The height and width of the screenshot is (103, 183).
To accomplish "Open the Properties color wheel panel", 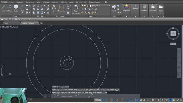I will [126, 8].
